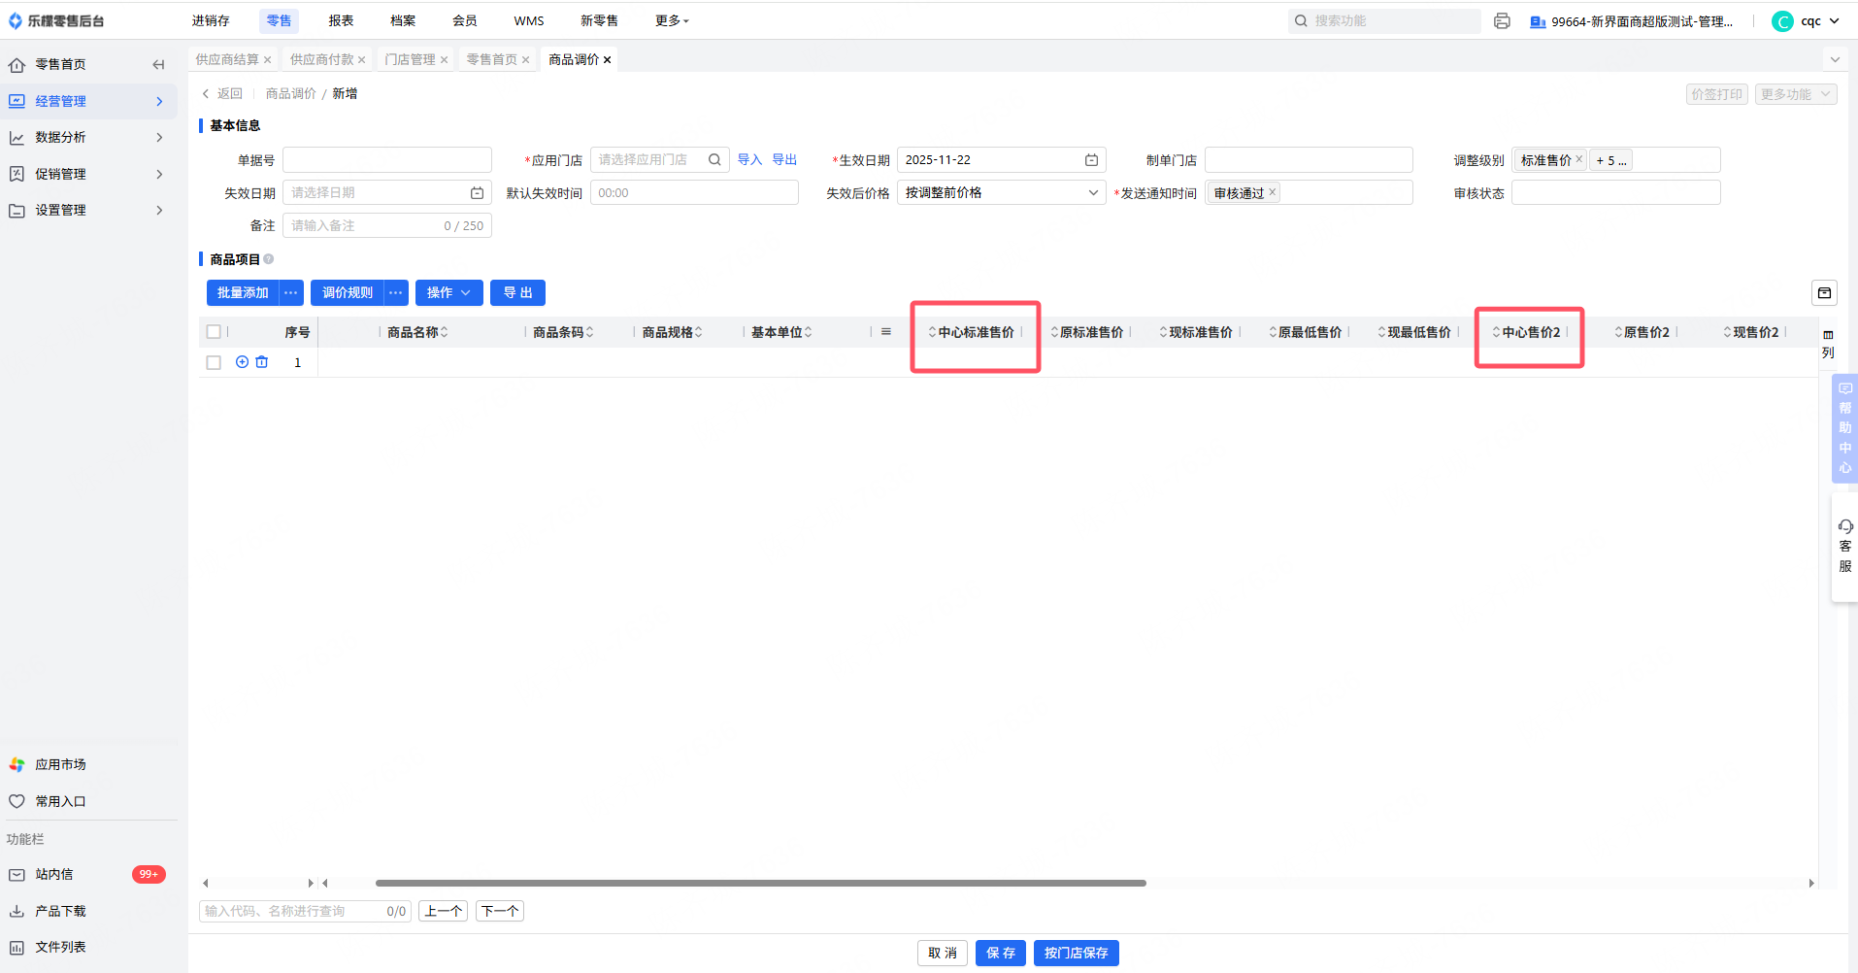The width and height of the screenshot is (1858, 973).
Task: Click the 促销管理 sidebar icon
Action: (17, 174)
